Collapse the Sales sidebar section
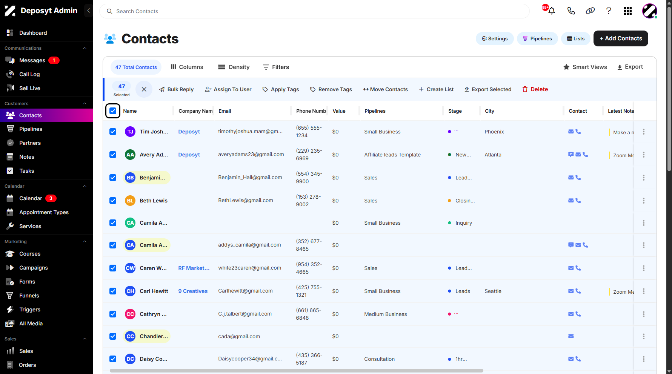This screenshot has height=374, width=672. (85, 339)
